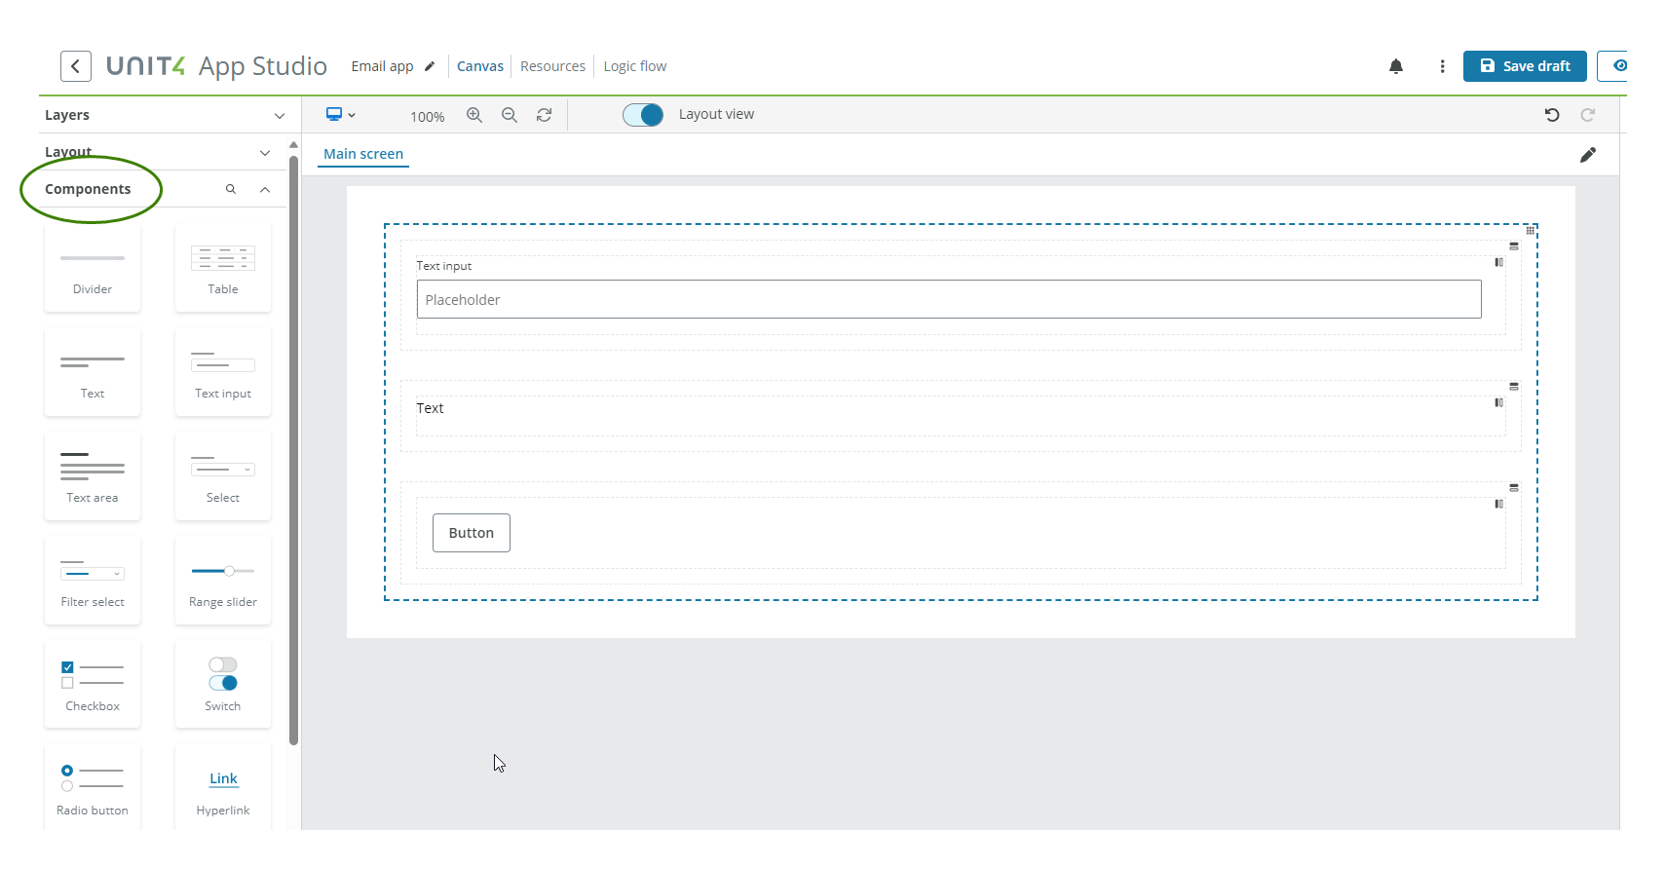
Task: Zoom in on the canvas
Action: [x=474, y=115]
